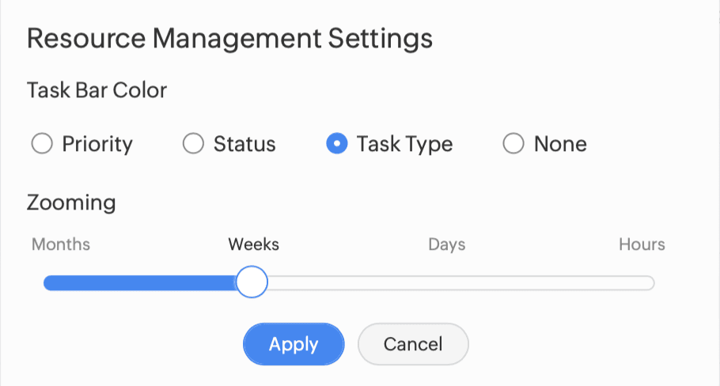Click the zoom slider's round handle

(x=252, y=282)
